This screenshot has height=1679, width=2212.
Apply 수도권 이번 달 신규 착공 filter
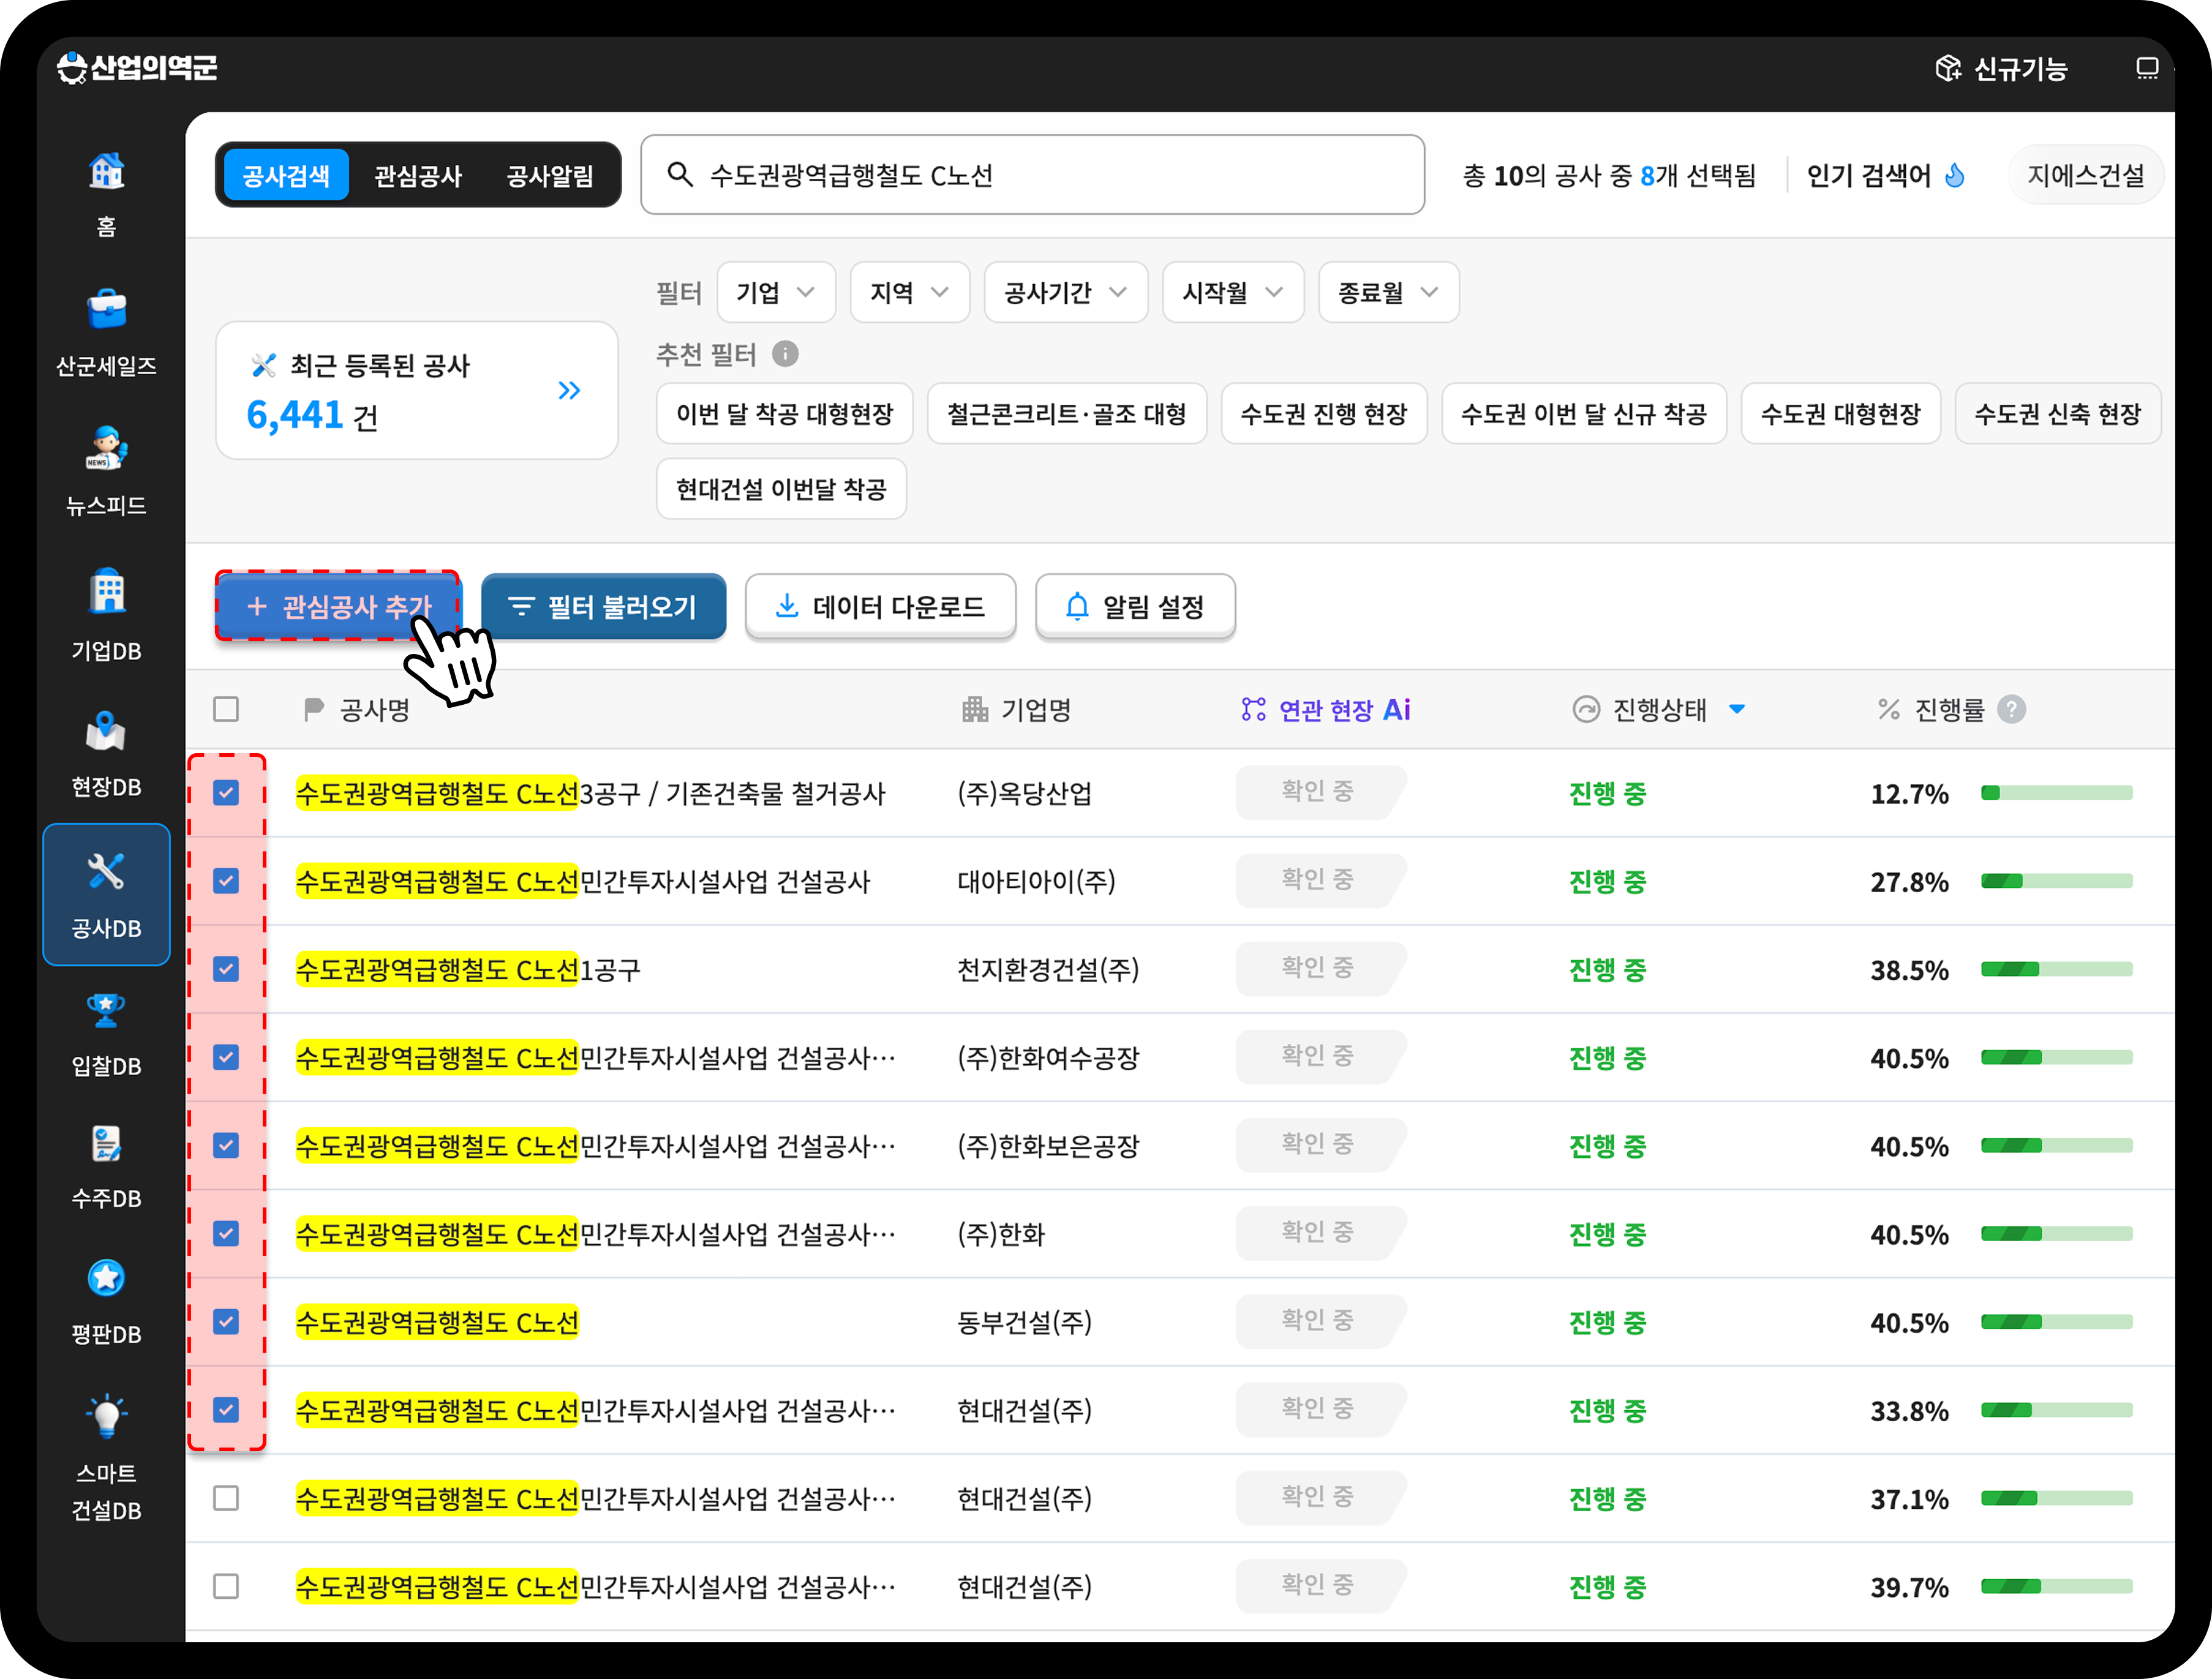tap(1583, 413)
